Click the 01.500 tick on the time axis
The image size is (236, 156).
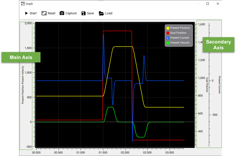click(103, 152)
